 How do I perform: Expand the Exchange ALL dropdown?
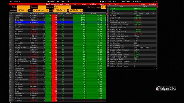click(63, 7)
